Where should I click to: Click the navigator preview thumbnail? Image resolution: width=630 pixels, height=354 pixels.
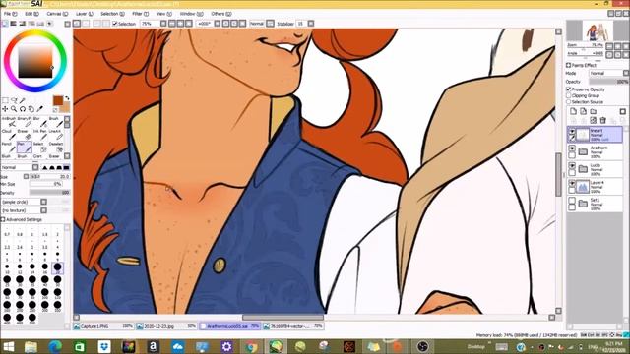[598, 30]
